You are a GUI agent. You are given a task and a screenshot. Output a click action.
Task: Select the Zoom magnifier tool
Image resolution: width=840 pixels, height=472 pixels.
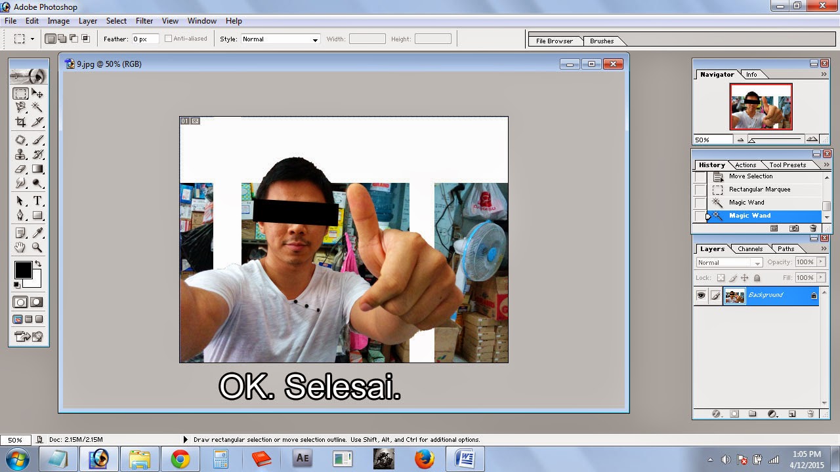tap(37, 248)
